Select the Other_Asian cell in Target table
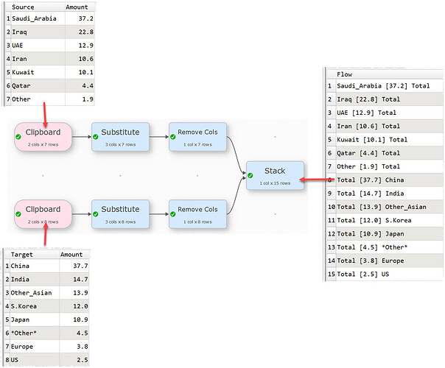Viewport: 445px width, 368px height. click(32, 293)
